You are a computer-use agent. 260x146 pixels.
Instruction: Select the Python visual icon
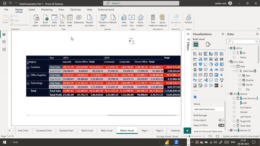pyautogui.click(x=195, y=80)
